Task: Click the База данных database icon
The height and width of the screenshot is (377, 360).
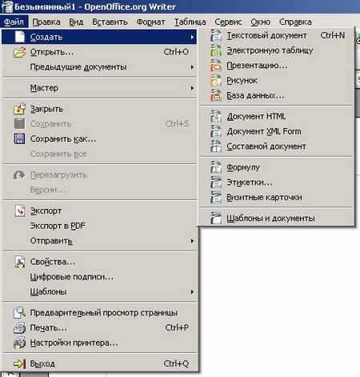Action: point(216,95)
